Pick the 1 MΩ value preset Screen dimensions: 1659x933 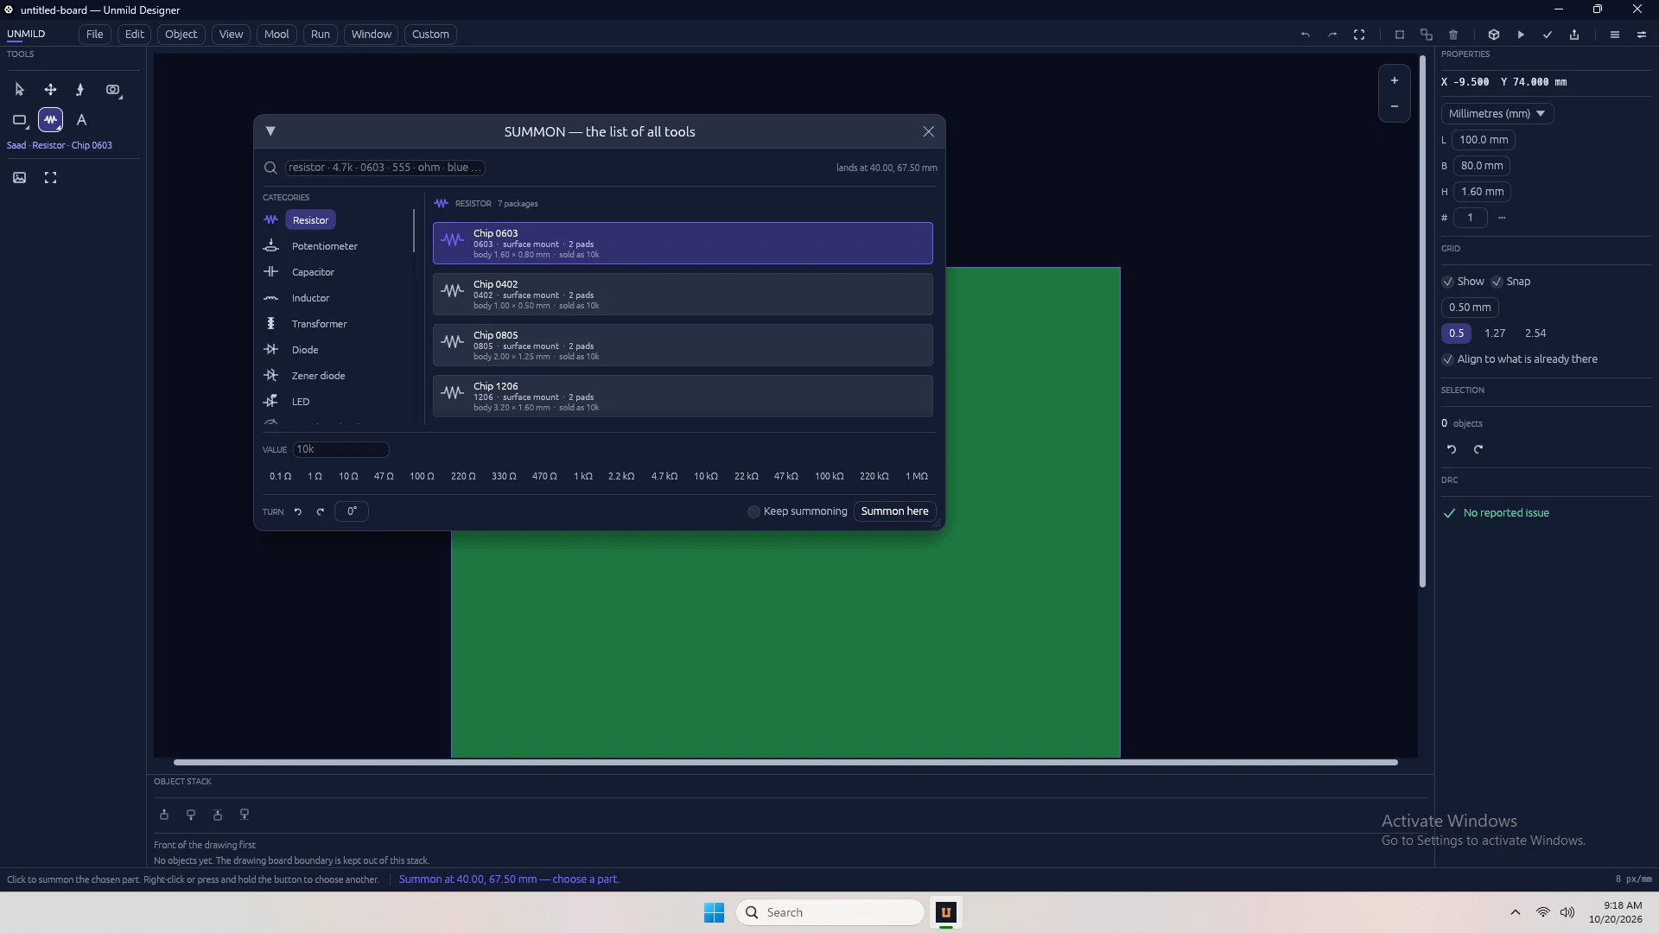[x=917, y=477]
